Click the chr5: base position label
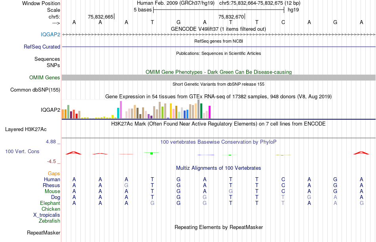The height and width of the screenshot is (242, 376). (x=54, y=17)
